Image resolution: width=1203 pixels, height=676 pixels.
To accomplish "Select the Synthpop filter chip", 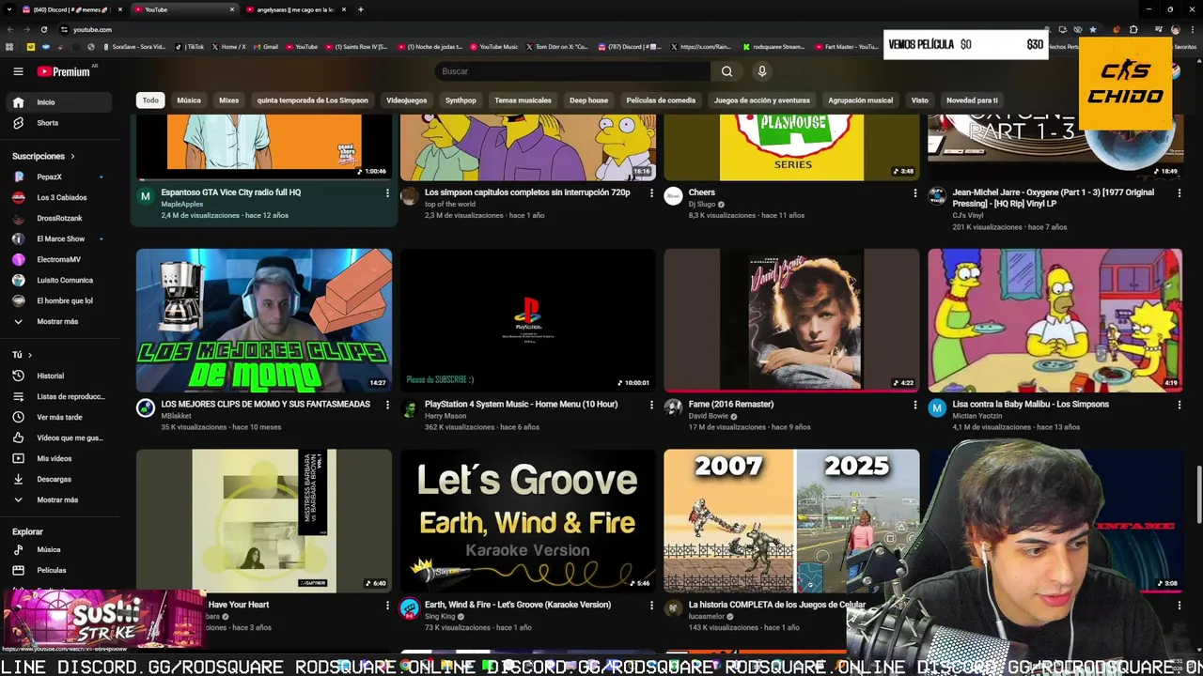I will coord(461,100).
